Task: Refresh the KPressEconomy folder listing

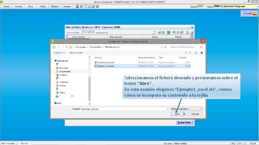Action: tap(165, 47)
